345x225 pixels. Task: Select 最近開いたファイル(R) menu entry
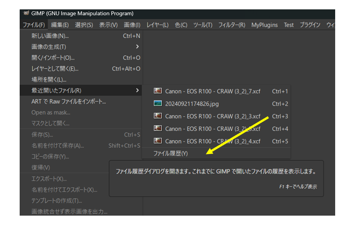[x=81, y=90]
